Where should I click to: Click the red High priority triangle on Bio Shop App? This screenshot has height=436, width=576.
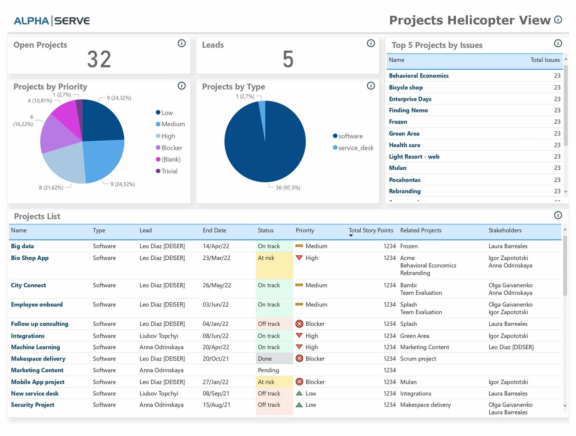[299, 258]
